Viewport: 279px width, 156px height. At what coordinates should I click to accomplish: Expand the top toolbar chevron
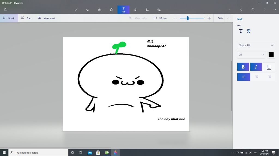275,10
